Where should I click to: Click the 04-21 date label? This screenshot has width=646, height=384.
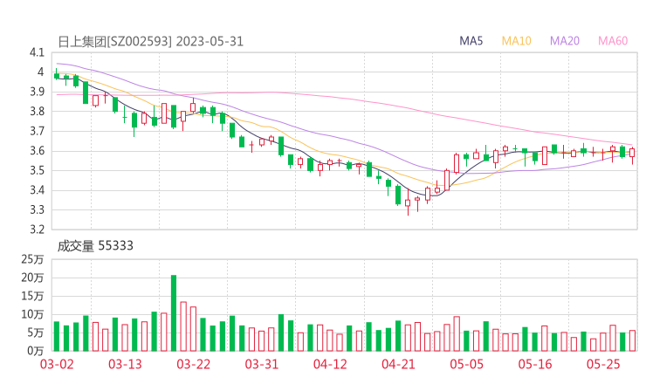click(398, 365)
